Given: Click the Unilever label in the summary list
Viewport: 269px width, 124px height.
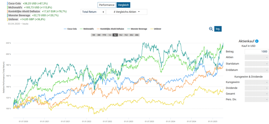Looking at the screenshot, I should [13, 19].
